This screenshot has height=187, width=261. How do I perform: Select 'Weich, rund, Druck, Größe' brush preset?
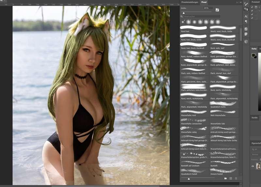[x=223, y=29]
